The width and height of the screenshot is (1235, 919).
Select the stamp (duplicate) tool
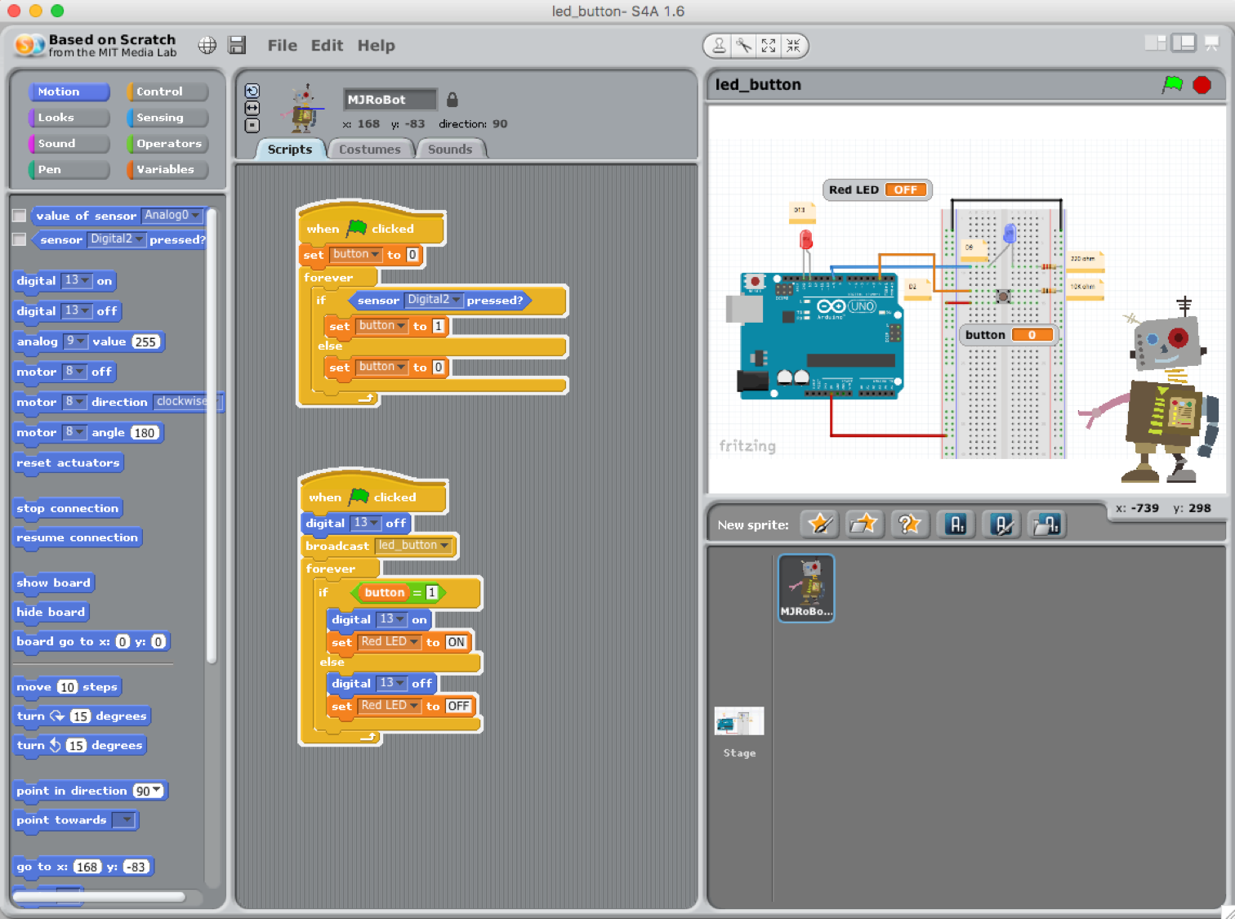point(718,46)
